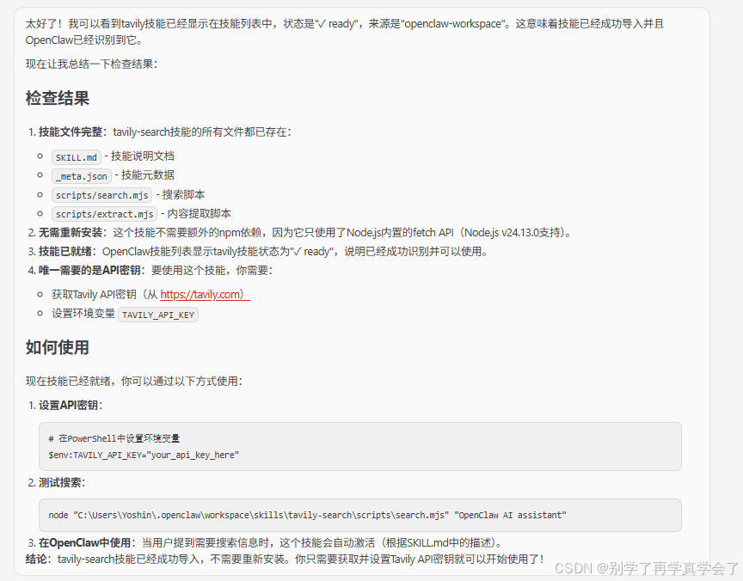Click the line 现在技能已经就绪，你可以通过以下方式使用
The image size is (743, 581).
pos(134,382)
